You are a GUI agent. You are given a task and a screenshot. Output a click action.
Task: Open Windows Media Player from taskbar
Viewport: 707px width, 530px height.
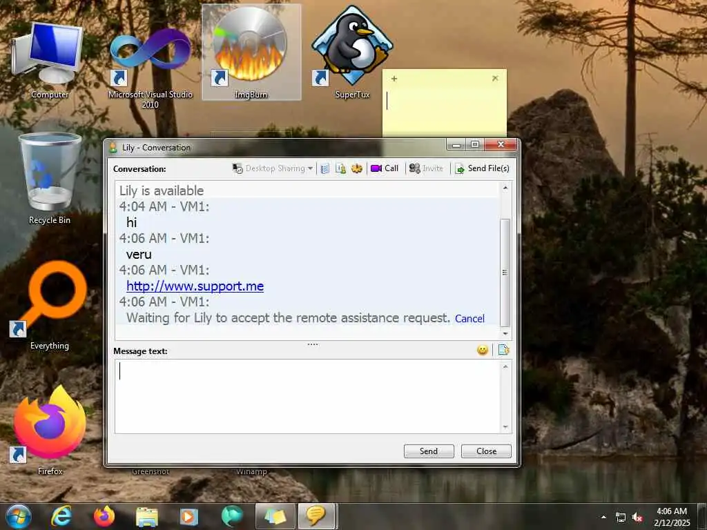(189, 516)
